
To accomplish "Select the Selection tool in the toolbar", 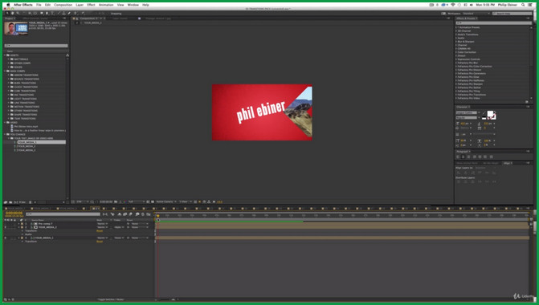I will pos(7,14).
